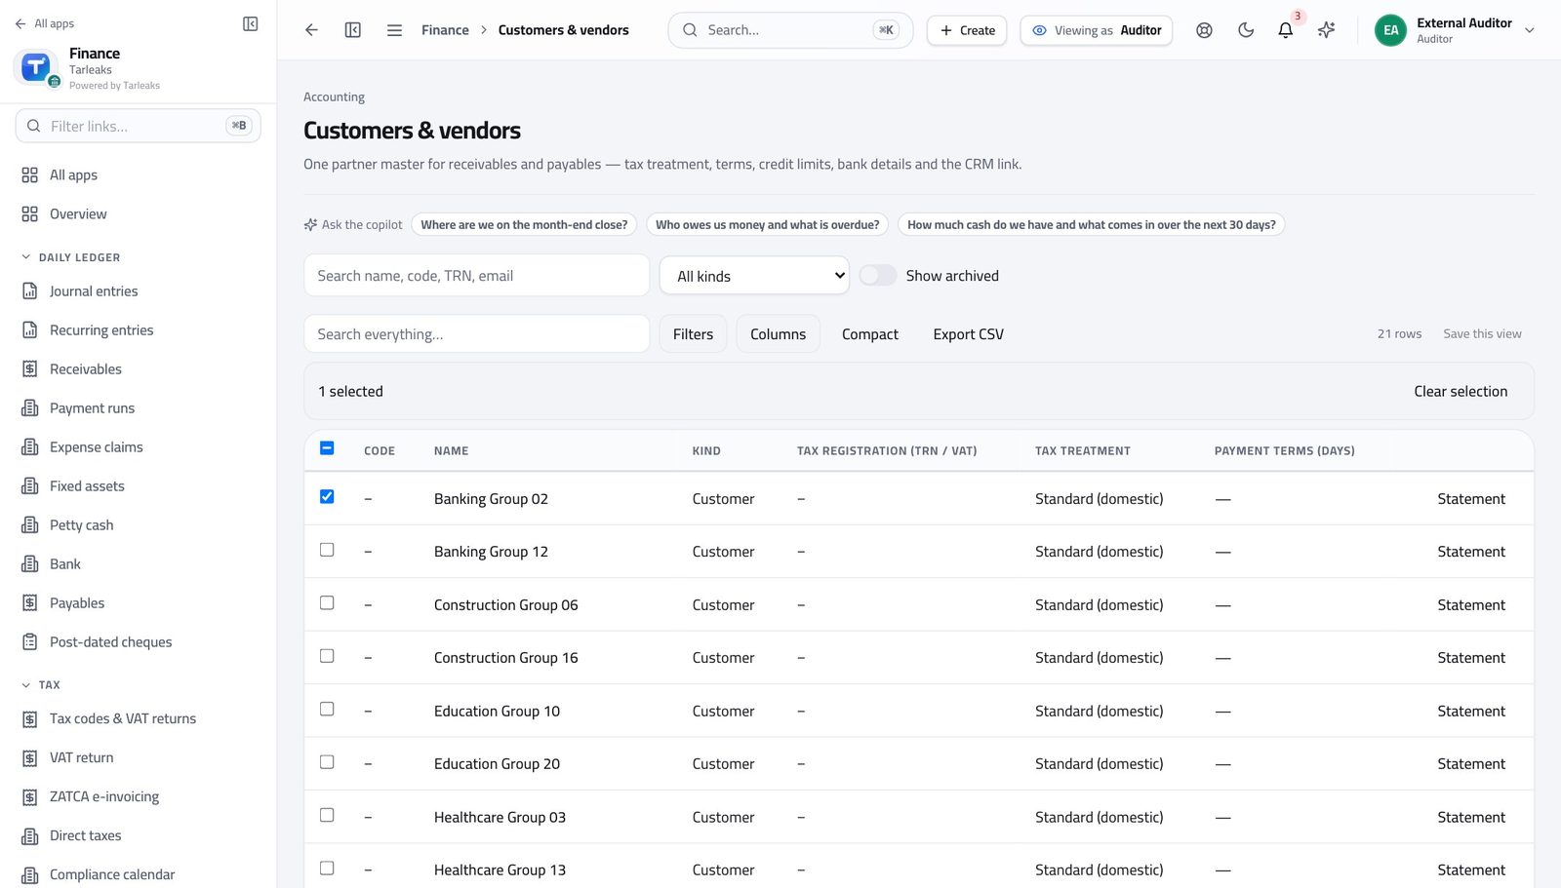Open the All kinds dropdown
This screenshot has width=1561, height=888.
point(754,276)
